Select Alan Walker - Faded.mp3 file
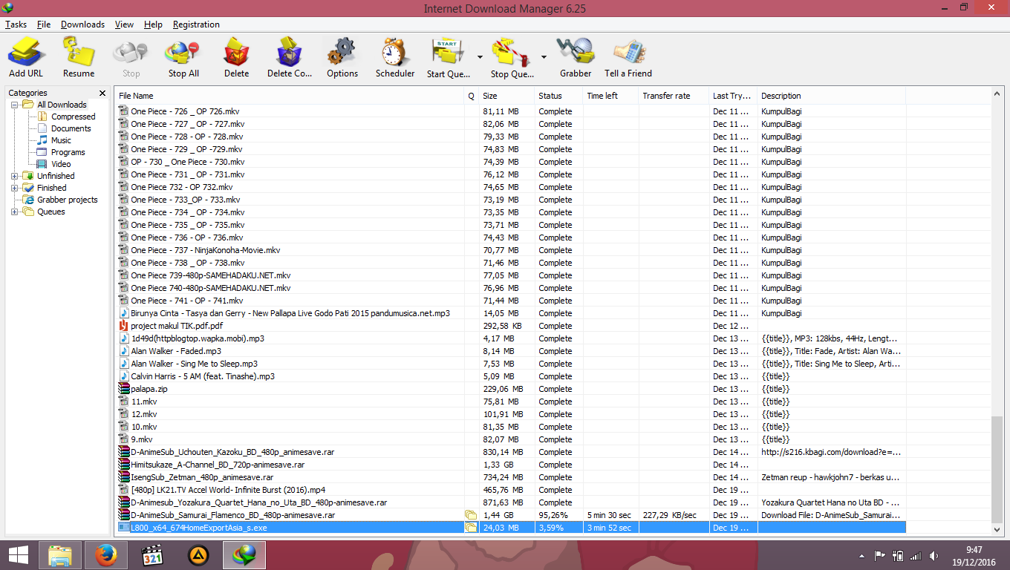1010x570 pixels. (x=176, y=351)
